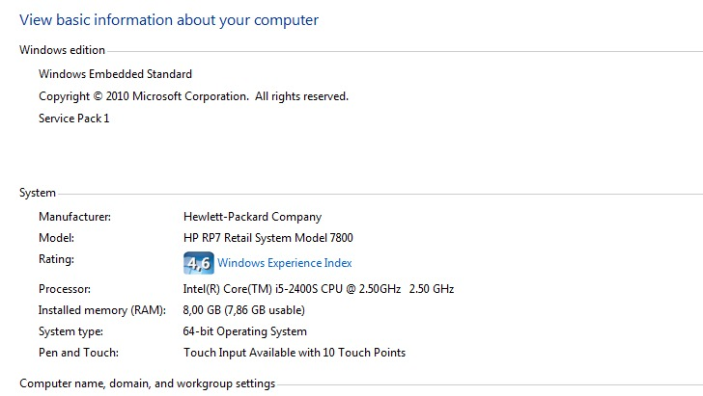Viewport: 703px width, 396px height.
Task: Click the 'Pen and Touch:' label
Action: point(78,353)
